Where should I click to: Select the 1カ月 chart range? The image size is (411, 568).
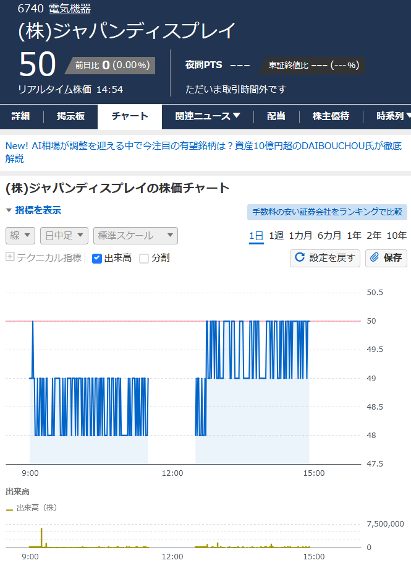coord(300,236)
